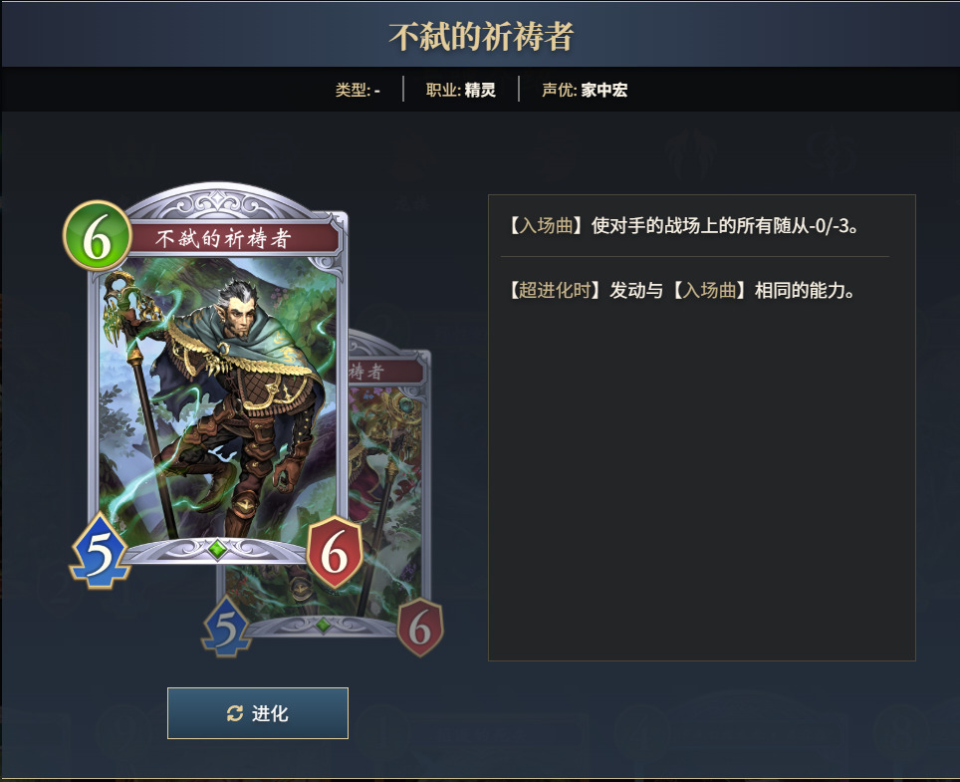
Task: Click the class label 职业: 精灵
Action: 460,90
